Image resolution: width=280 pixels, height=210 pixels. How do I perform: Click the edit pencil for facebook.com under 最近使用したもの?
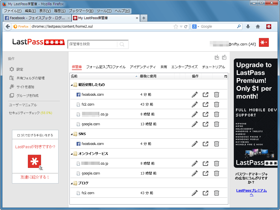point(195,94)
